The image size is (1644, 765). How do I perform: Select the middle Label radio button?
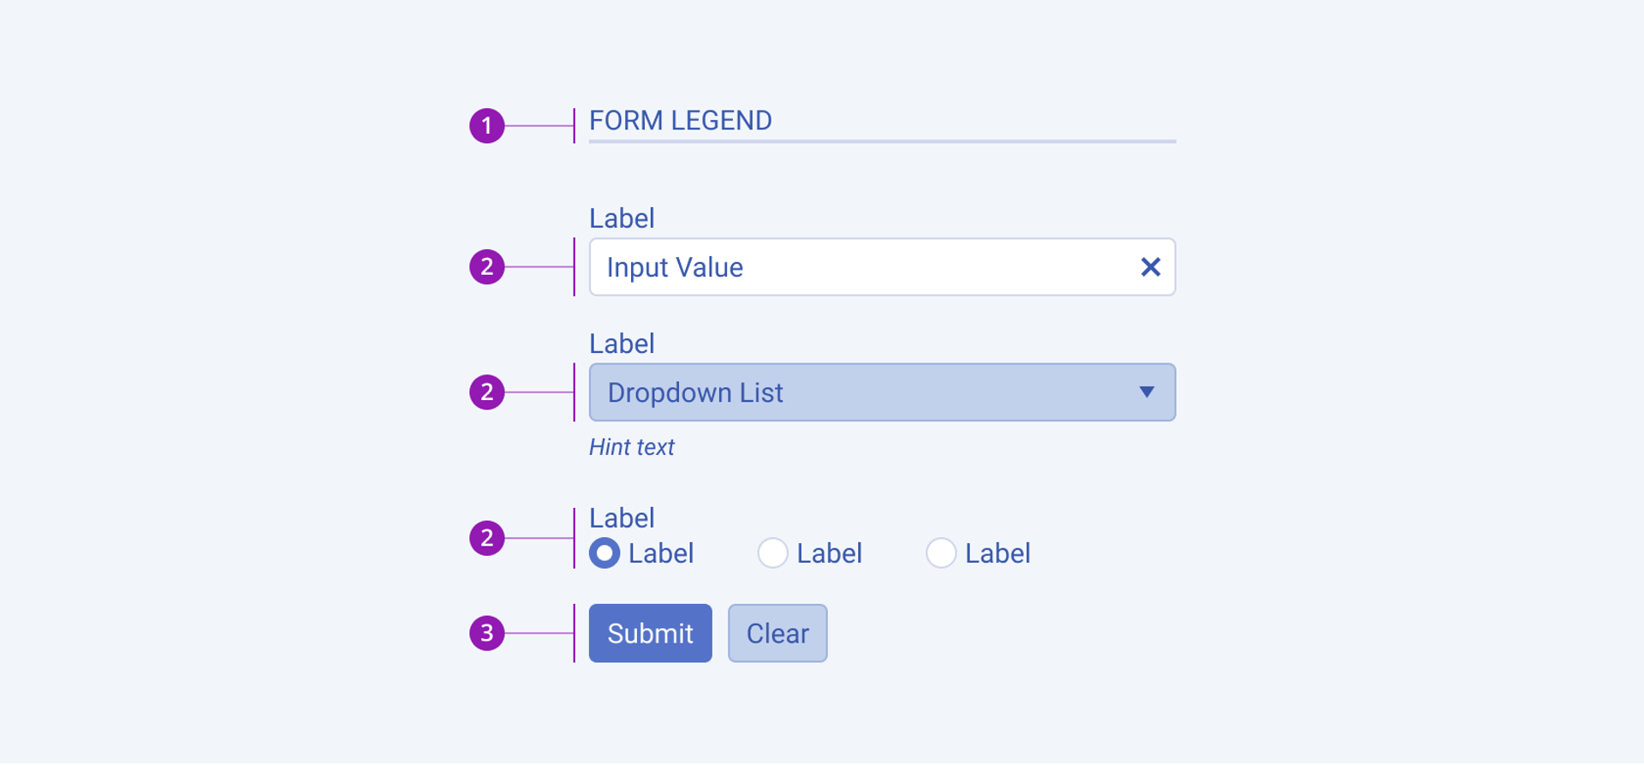(772, 553)
